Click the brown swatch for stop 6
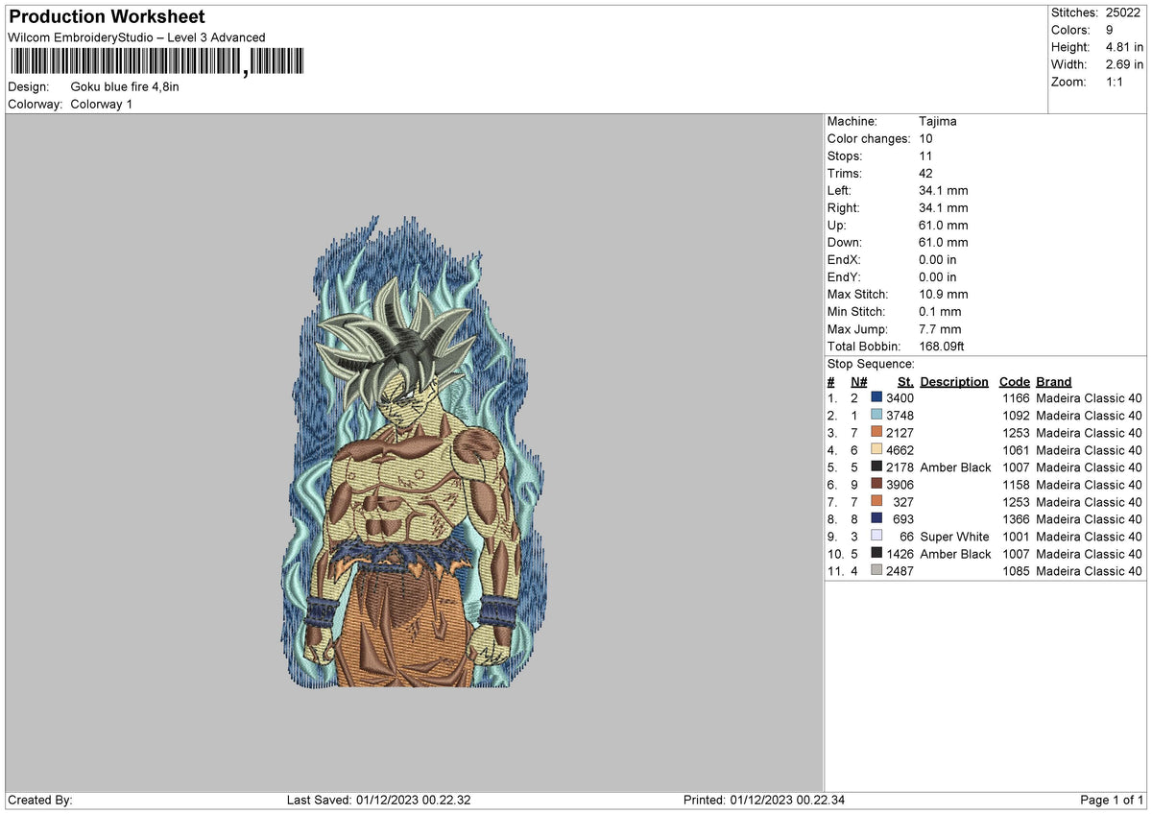Image resolution: width=1152 pixels, height=814 pixels. pos(876,484)
